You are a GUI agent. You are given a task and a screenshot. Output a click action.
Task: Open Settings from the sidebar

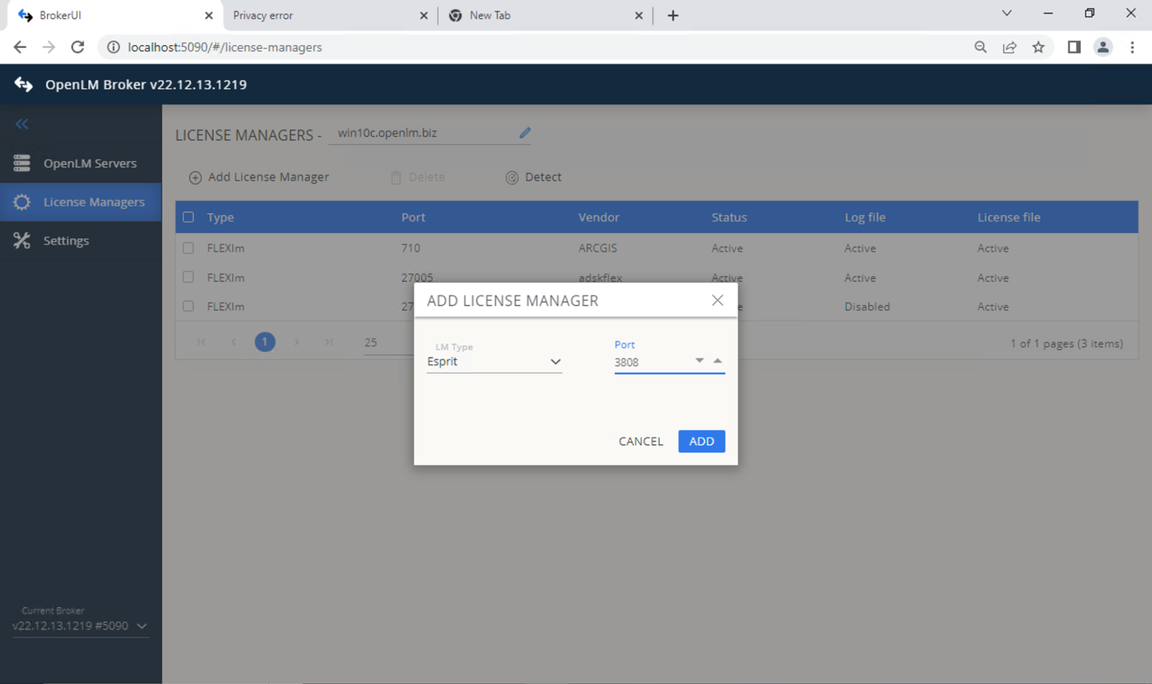click(x=66, y=240)
